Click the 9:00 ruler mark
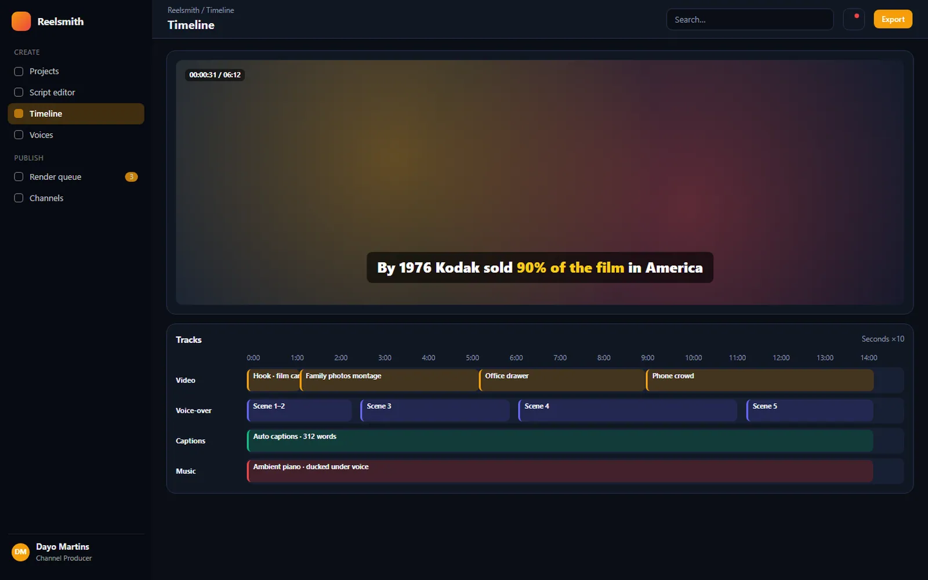 pyautogui.click(x=648, y=358)
